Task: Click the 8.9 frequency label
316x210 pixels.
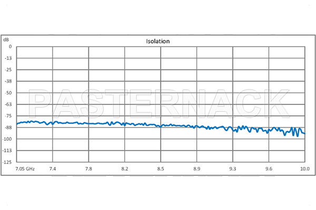Action: (197, 169)
